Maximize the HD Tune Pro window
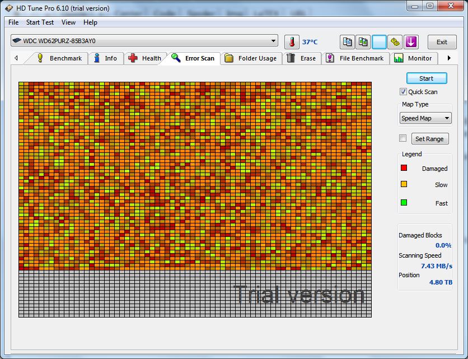This screenshot has height=359, width=468. (x=430, y=6)
